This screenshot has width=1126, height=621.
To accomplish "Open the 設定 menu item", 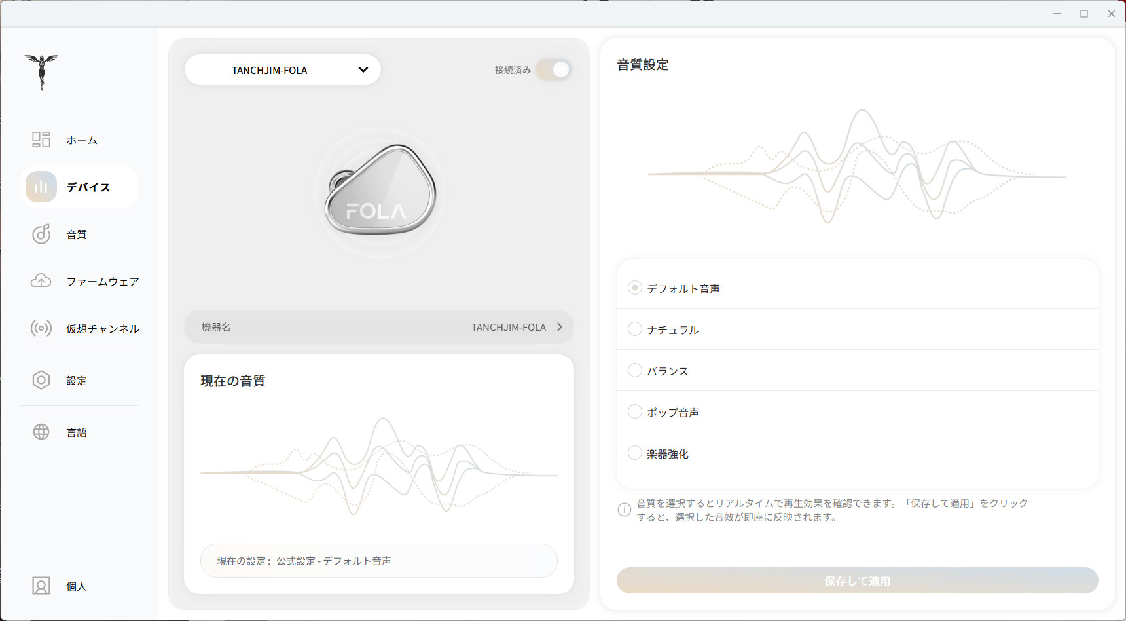I will (77, 381).
